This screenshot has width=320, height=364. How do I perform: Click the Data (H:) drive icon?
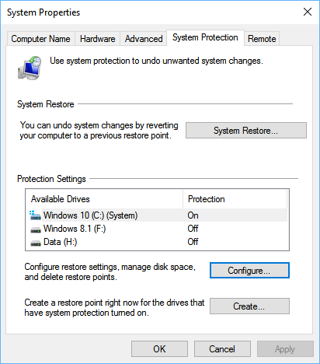tap(36, 243)
